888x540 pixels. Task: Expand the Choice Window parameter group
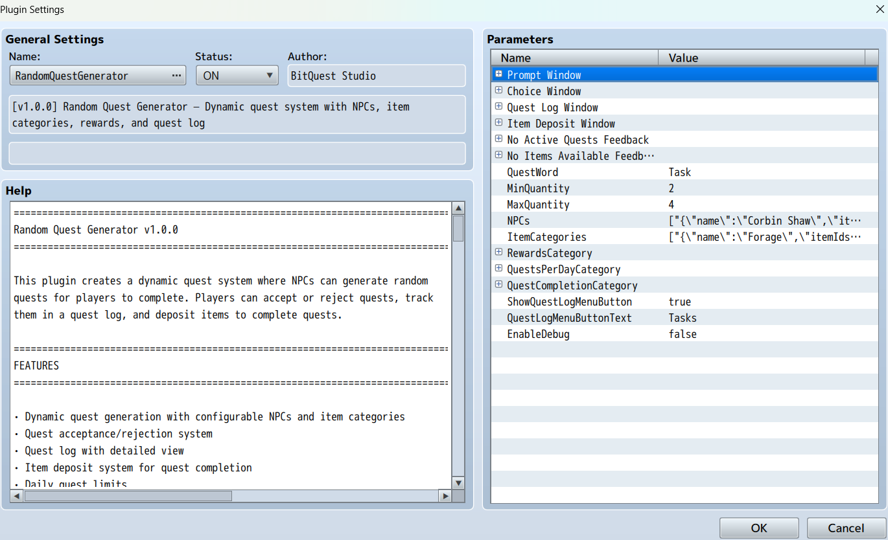point(498,91)
